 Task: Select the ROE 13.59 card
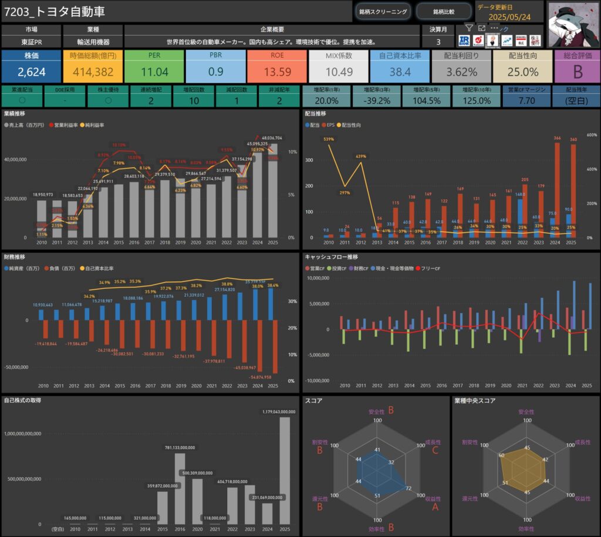[277, 66]
